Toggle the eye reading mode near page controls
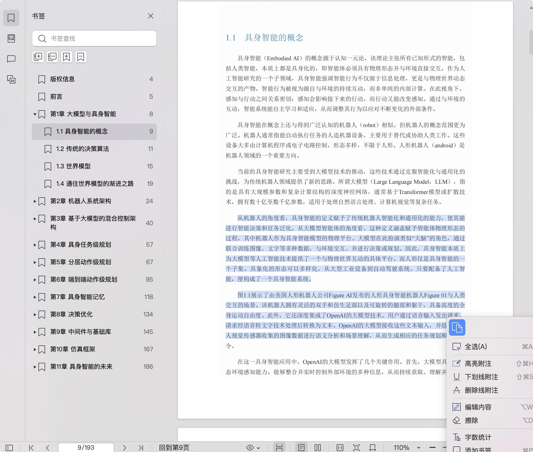The width and height of the screenshot is (533, 452). pos(250,447)
